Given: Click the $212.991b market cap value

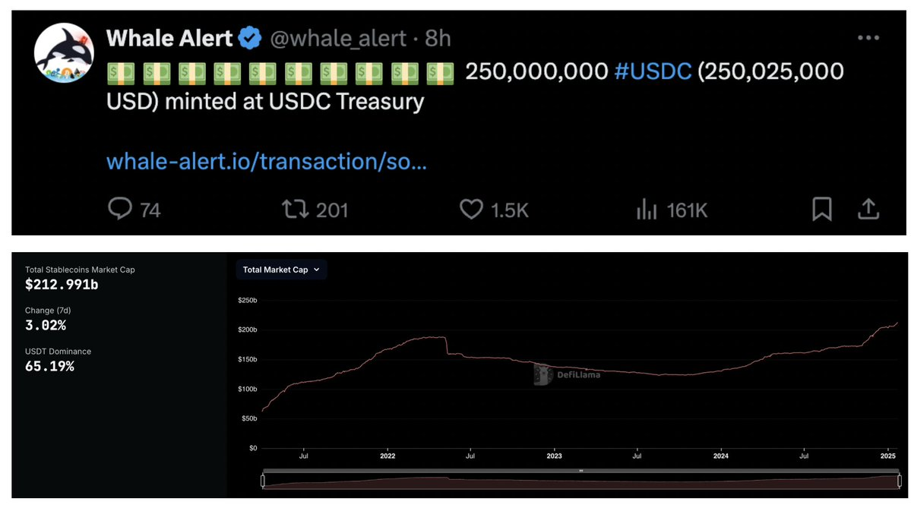Looking at the screenshot, I should pos(62,285).
